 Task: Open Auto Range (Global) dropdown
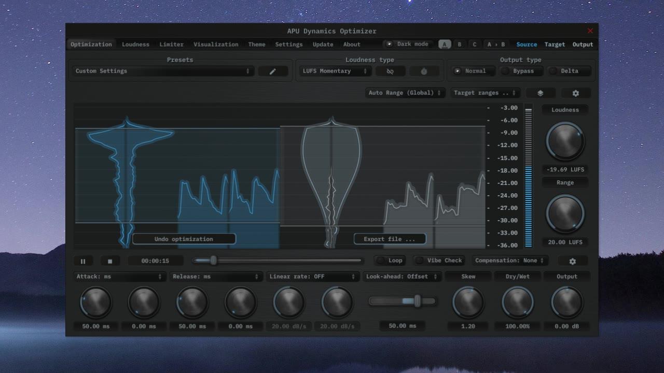coord(405,93)
